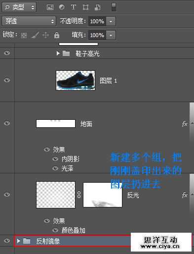Expand the 反射镜像 group triangle

[19, 241]
